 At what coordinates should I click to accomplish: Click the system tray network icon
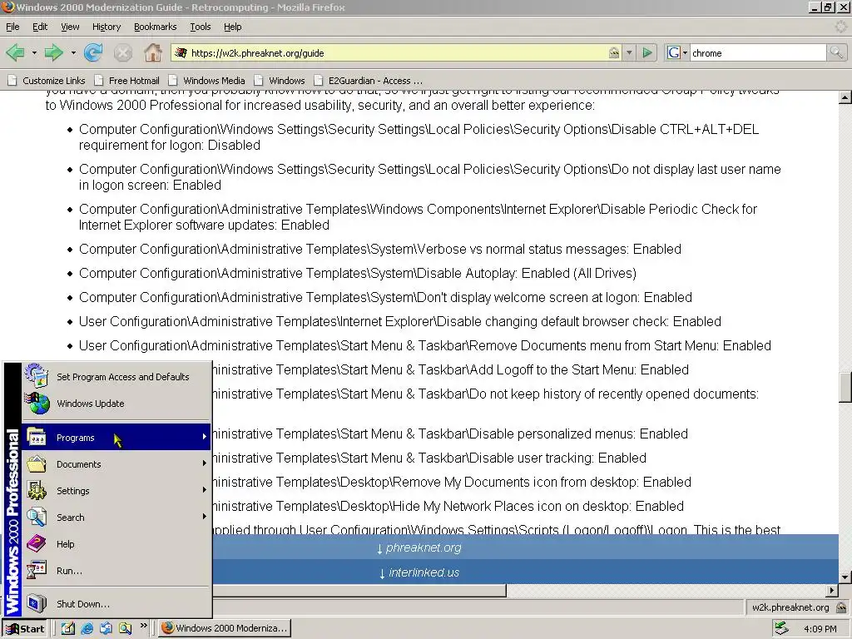coord(782,629)
